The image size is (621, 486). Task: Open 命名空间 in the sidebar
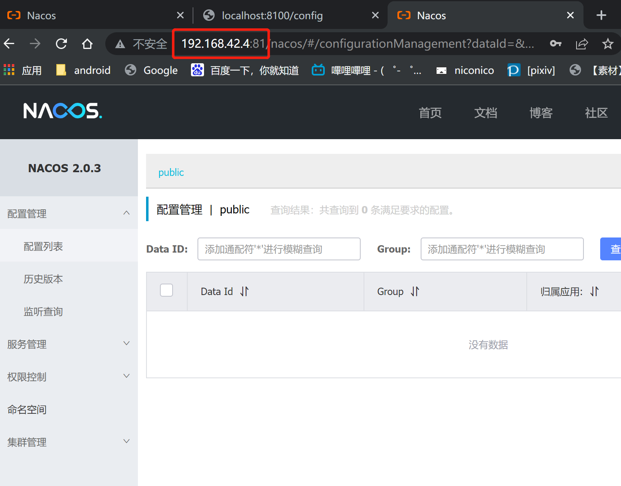[x=69, y=409]
